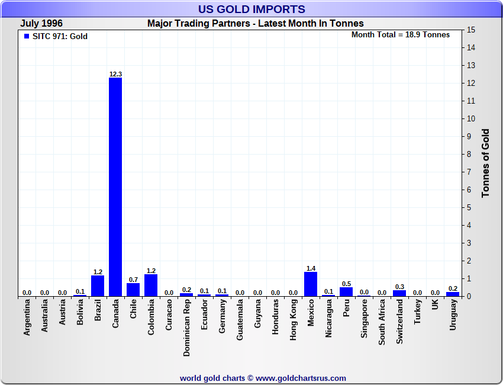The height and width of the screenshot is (385, 503).
Task: Click the US GOLD IMPORTS title
Action: click(251, 9)
